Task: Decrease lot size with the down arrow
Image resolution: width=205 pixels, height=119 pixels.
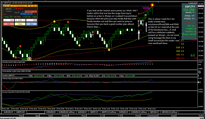Action: [16, 20]
